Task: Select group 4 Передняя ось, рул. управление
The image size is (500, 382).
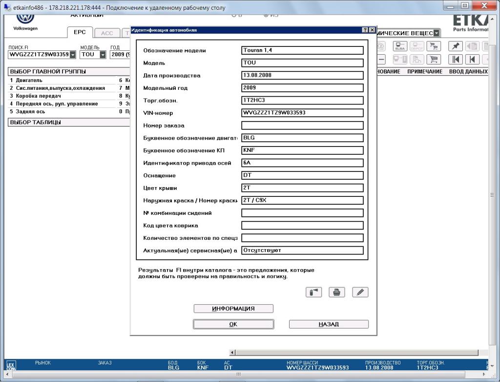Action: [62, 104]
